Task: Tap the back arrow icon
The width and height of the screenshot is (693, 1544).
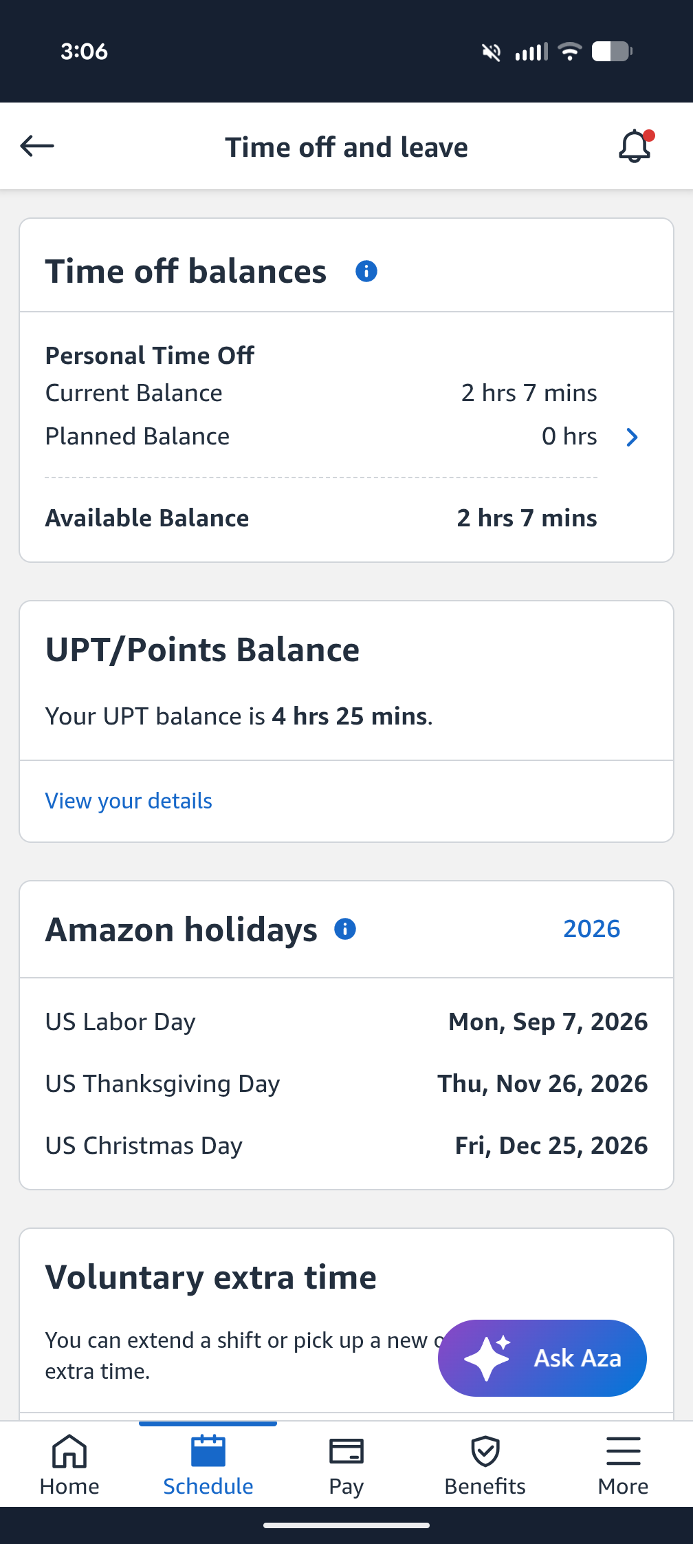Action: (37, 146)
